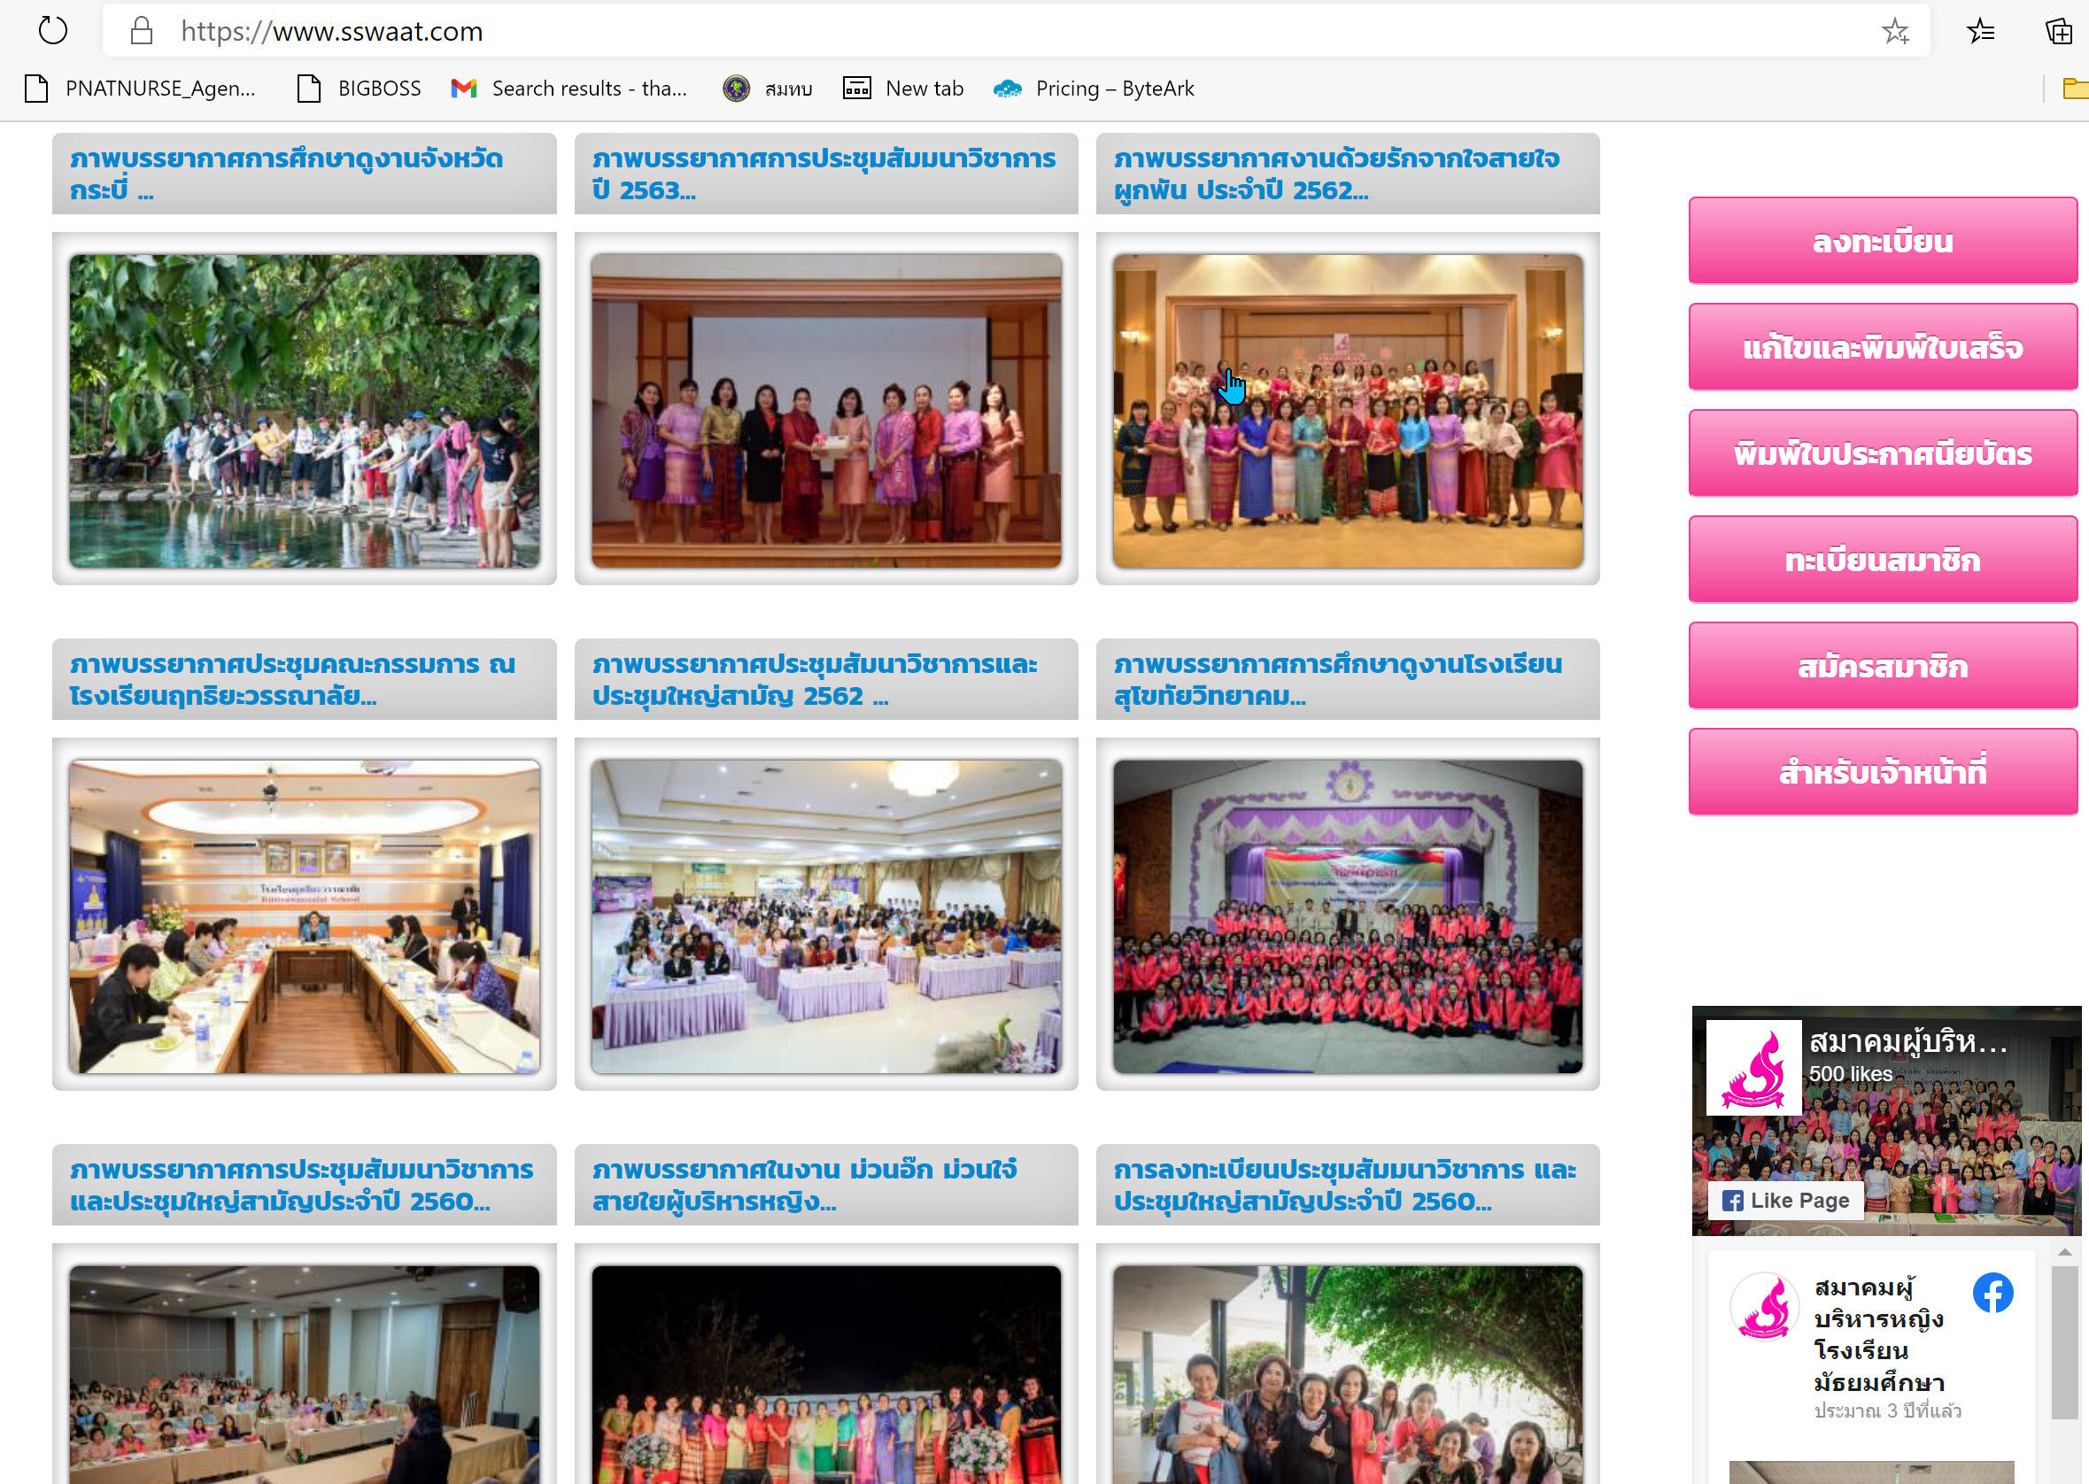The image size is (2089, 1484).
Task: Open the 2563 academic seminar gallery title
Action: [x=824, y=174]
